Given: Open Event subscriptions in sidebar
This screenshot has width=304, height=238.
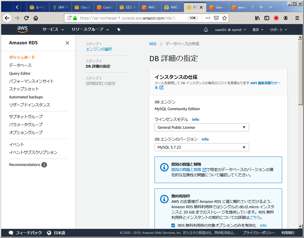Looking at the screenshot, I should 33,153.
